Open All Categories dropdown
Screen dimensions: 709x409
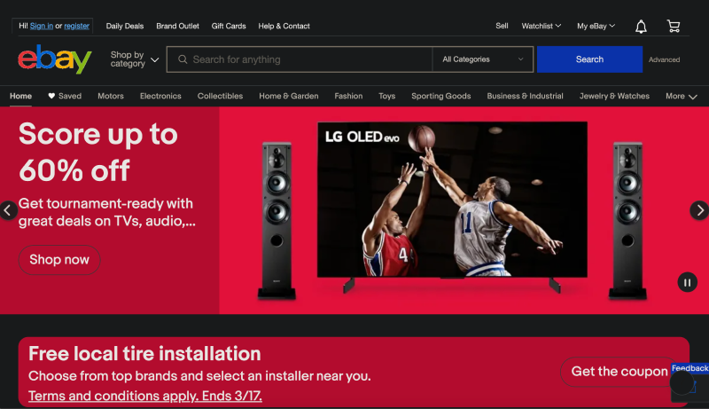pos(482,59)
